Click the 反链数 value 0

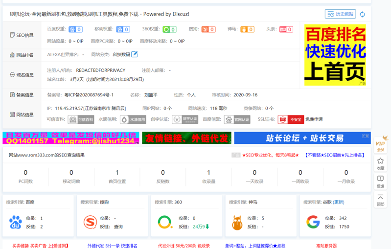[163, 173]
